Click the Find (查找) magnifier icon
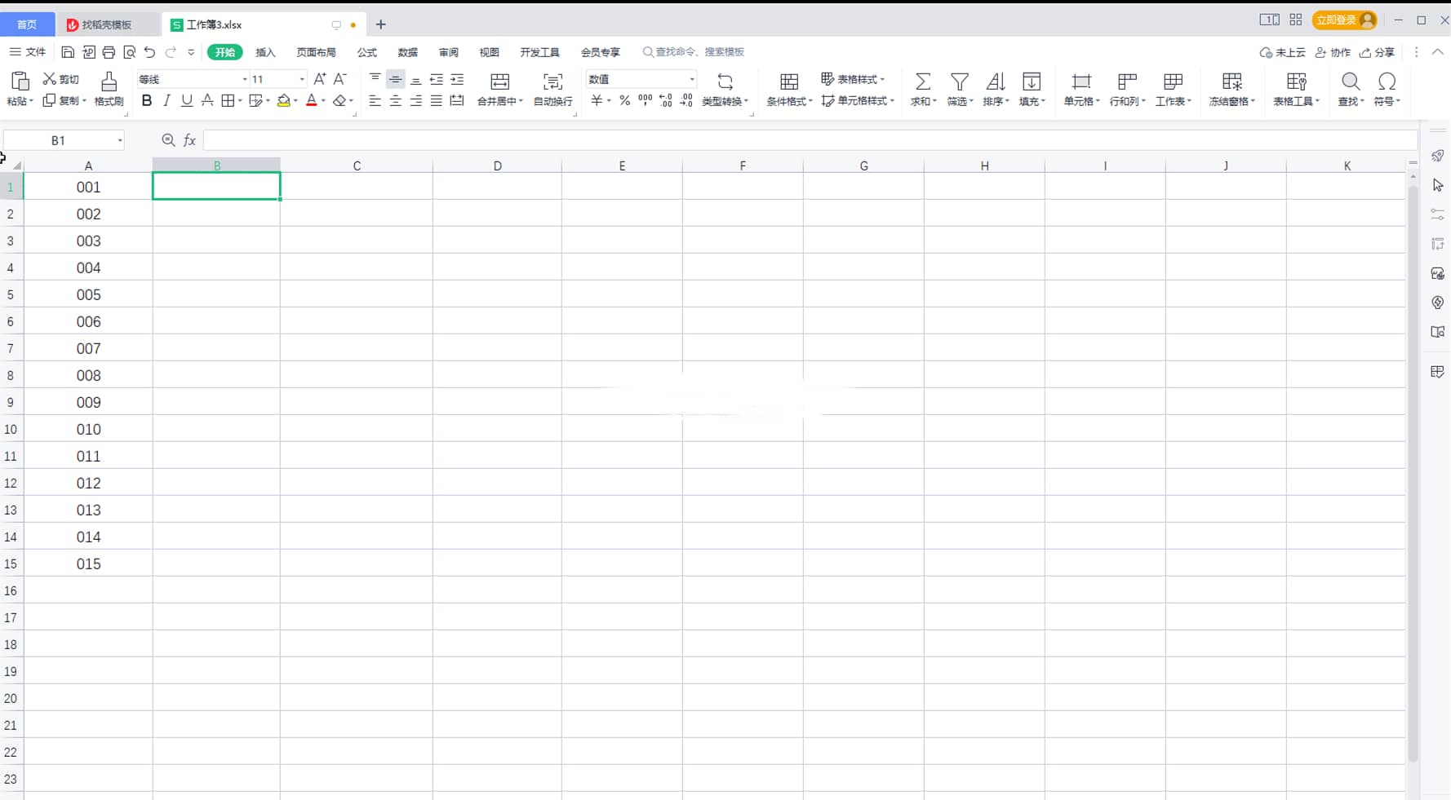The width and height of the screenshot is (1451, 800). point(1351,82)
